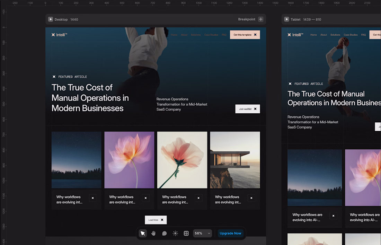Viewport: 381px width, 245px height.
Task: Click star icon on Tablet night sky card
Action: pos(333,216)
